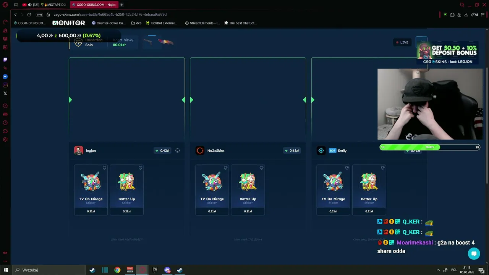Image resolution: width=489 pixels, height=275 pixels.
Task: Expand legjon's 0.42zł total dropdown
Action: (x=162, y=150)
